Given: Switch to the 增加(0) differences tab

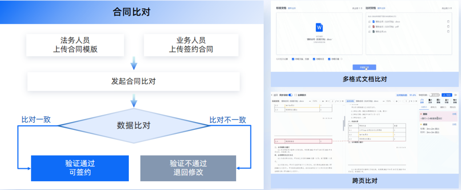Looking at the screenshot, I should [x=453, y=107].
